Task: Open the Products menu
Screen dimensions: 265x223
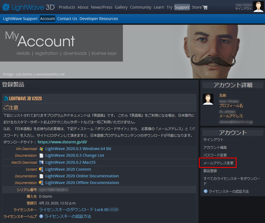Action: pos(67,7)
